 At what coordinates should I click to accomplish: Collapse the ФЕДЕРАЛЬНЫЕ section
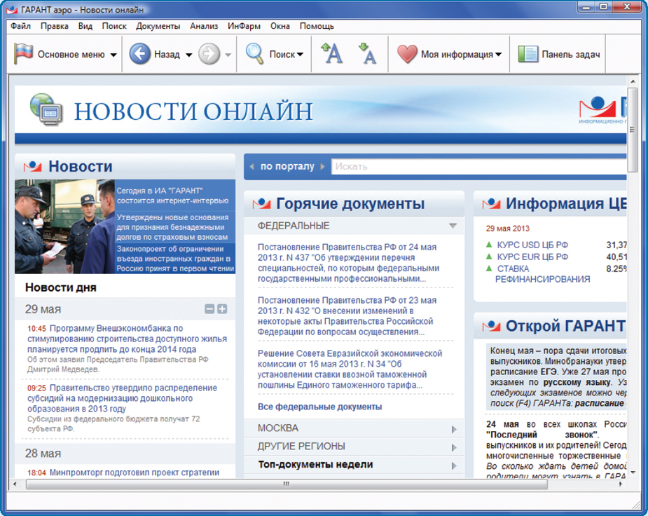pyautogui.click(x=453, y=226)
